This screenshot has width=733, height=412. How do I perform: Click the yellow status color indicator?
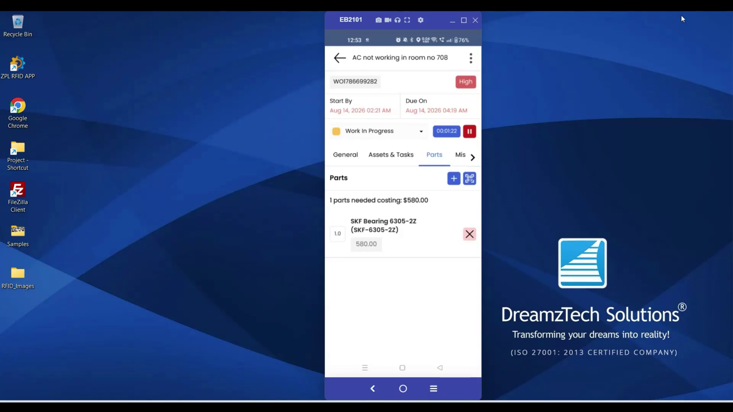click(x=336, y=131)
